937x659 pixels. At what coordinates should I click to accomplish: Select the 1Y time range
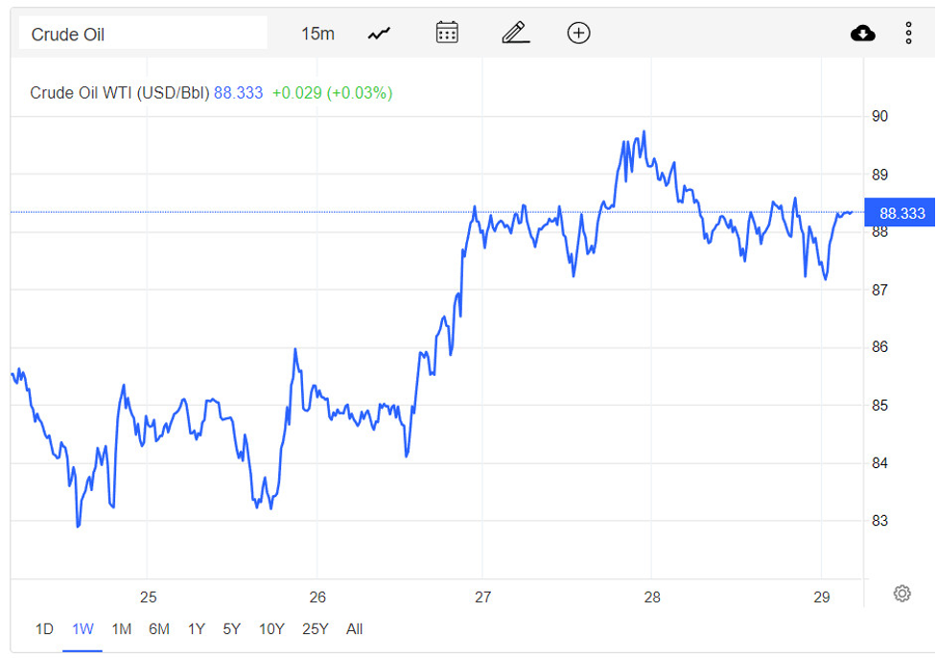[x=196, y=629]
